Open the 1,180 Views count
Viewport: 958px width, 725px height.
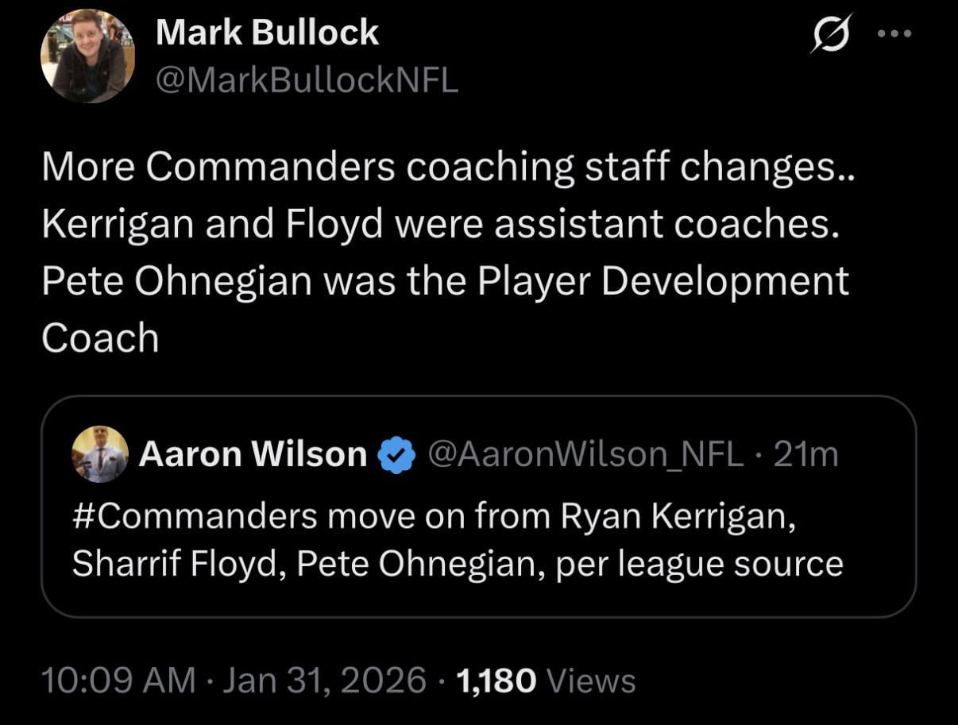coord(543,681)
